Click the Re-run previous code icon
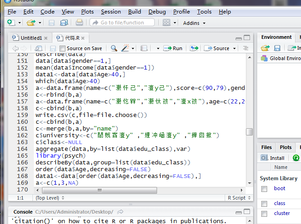This screenshot has height=224, width=301. [194, 48]
